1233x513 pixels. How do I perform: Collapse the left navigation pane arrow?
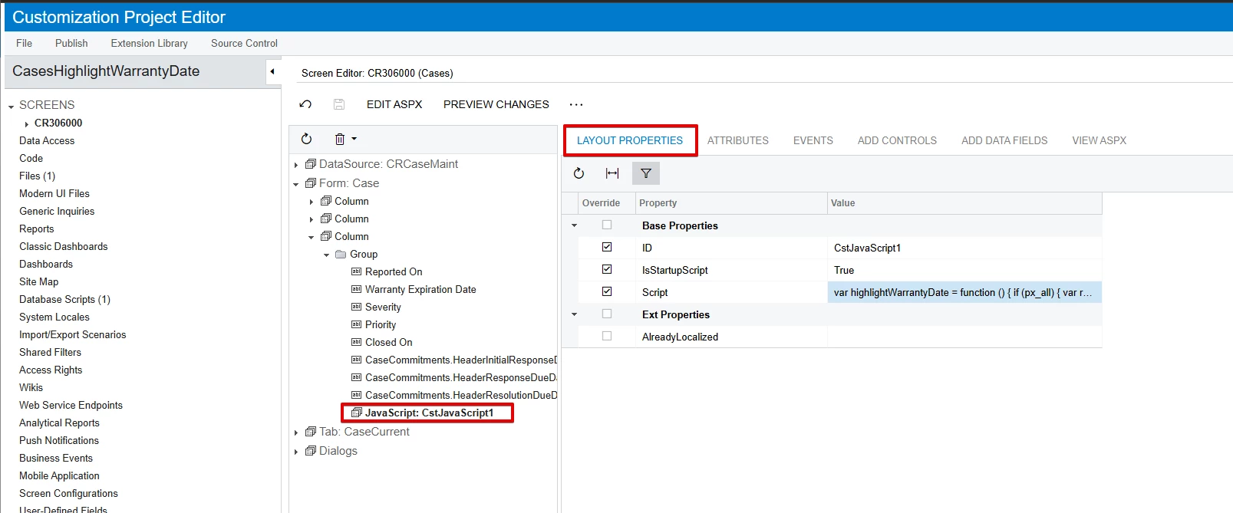coord(272,71)
